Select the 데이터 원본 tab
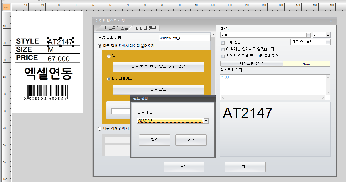Image resolution: width=346 pixels, height=182 pixels. 146,28
